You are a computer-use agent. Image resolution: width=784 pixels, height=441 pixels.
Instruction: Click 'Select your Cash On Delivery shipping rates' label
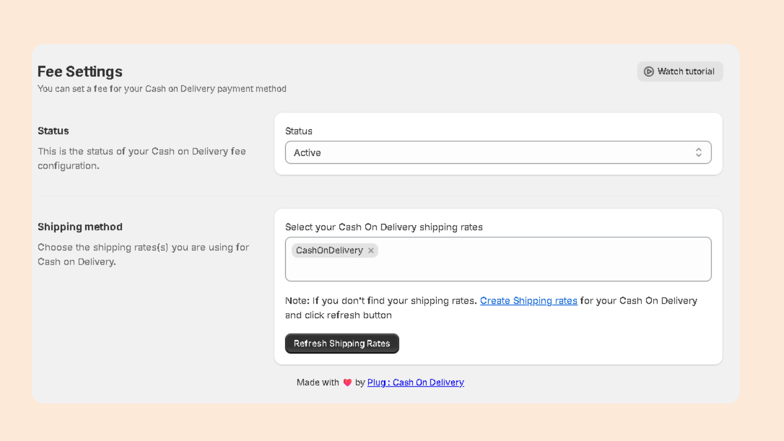click(384, 227)
